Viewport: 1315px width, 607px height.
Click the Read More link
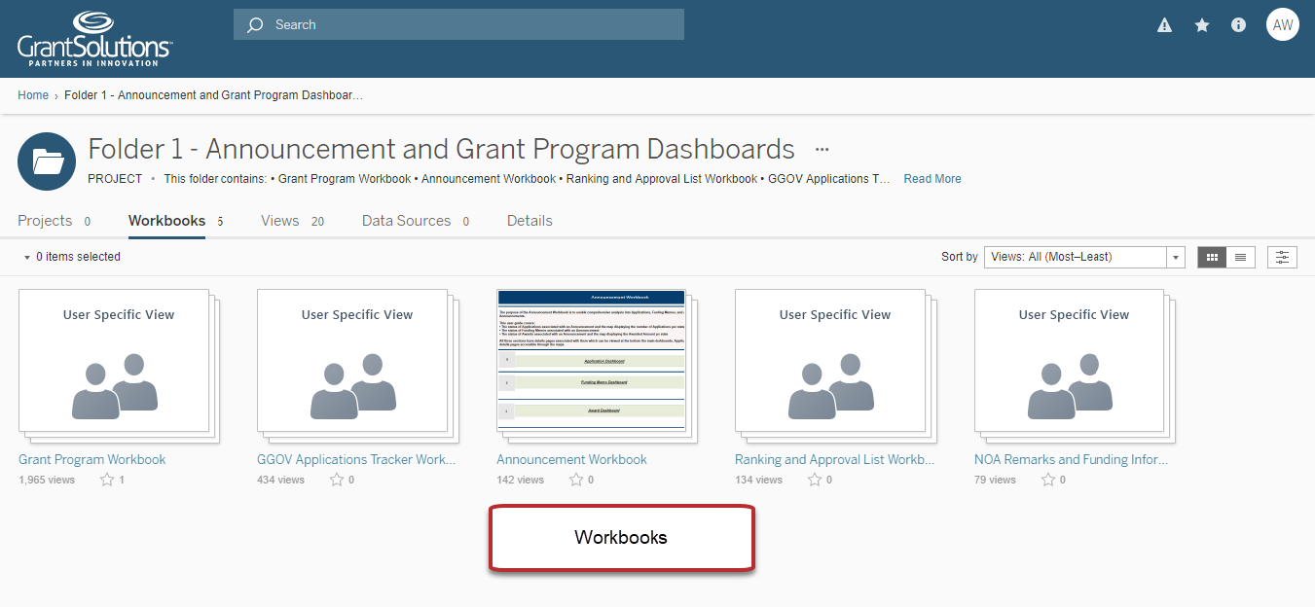click(x=931, y=179)
